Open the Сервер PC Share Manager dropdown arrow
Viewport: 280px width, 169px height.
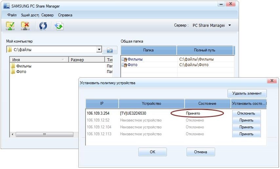[x=230, y=25]
